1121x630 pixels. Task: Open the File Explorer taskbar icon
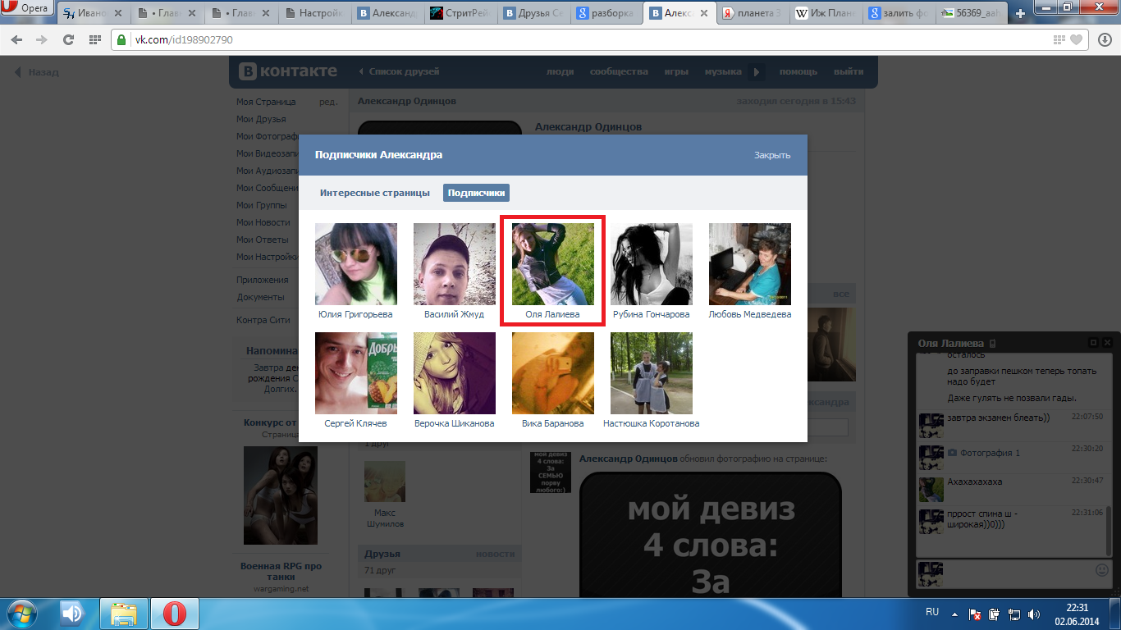pyautogui.click(x=124, y=614)
